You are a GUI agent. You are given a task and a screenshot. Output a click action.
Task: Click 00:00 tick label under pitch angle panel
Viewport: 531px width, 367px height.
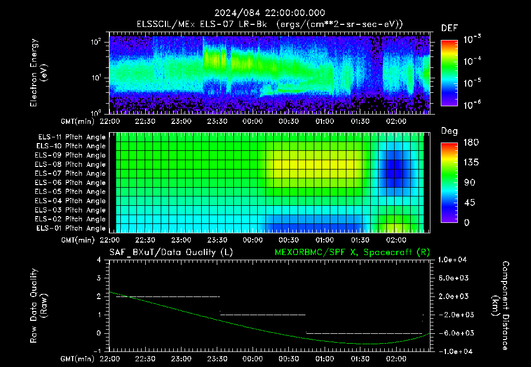(x=253, y=240)
